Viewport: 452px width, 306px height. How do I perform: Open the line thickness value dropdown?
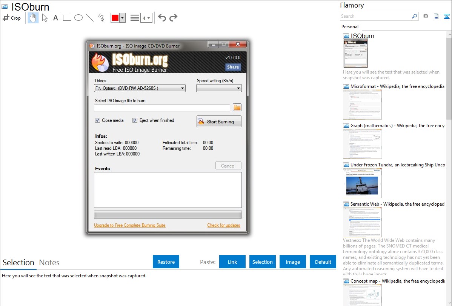[x=146, y=18]
